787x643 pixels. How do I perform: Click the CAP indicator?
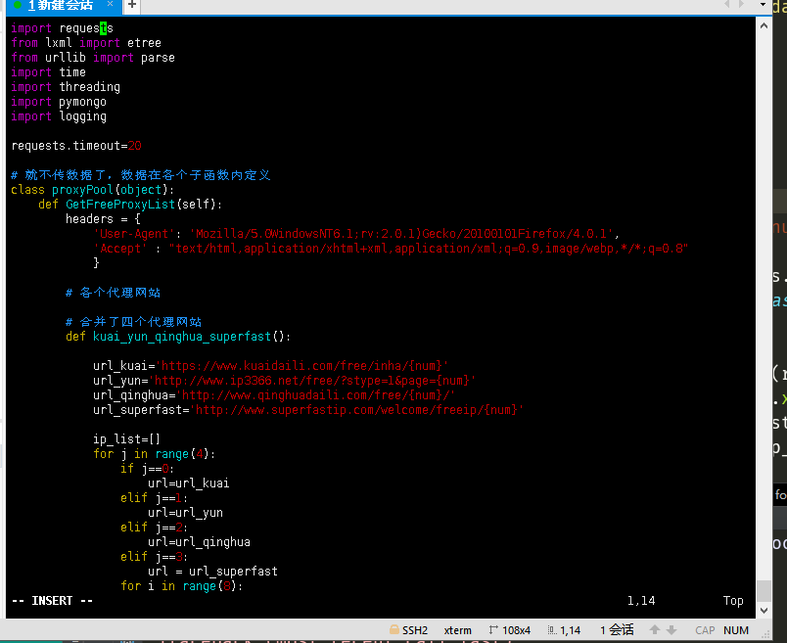pos(705,630)
